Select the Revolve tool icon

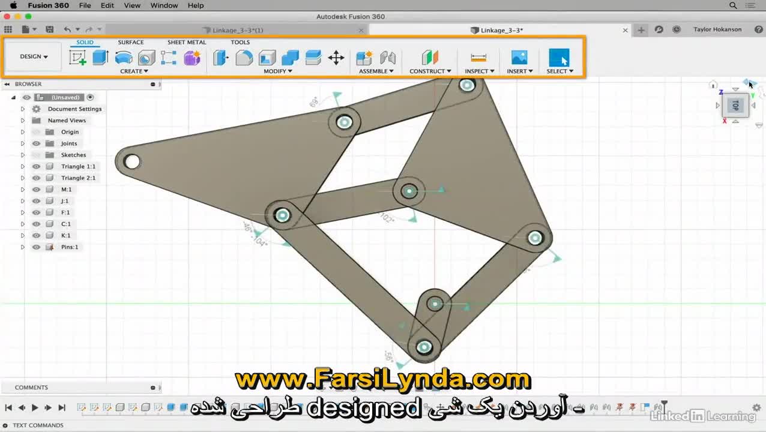(124, 58)
